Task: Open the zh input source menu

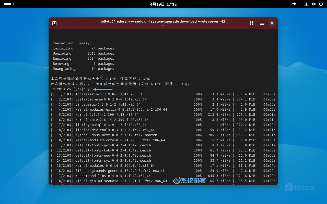Action: pyautogui.click(x=294, y=4)
